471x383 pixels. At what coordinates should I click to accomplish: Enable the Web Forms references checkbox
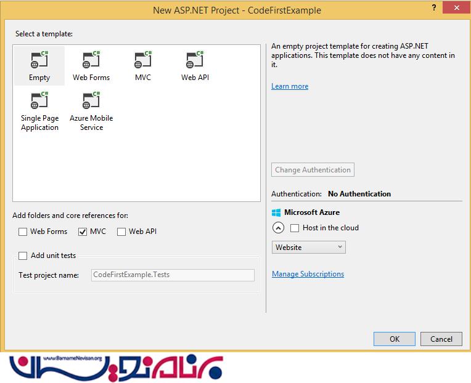pyautogui.click(x=23, y=232)
